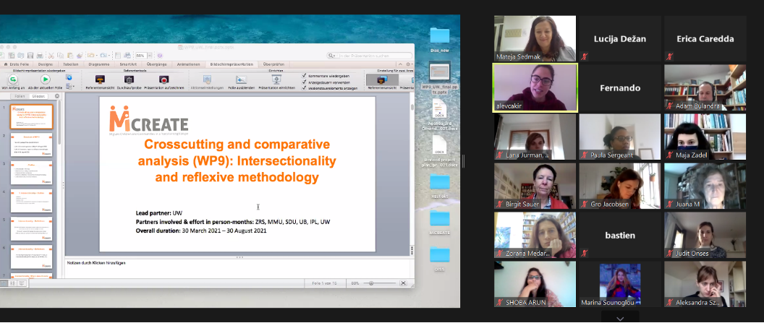Click the broadcast slideshow globe icon

[69, 77]
